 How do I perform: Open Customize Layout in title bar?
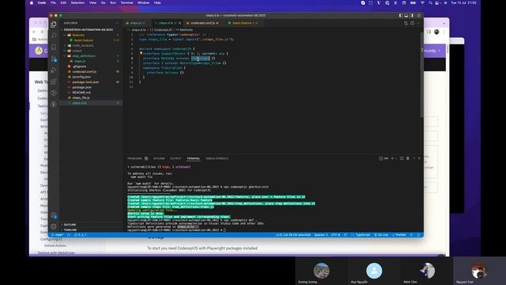pyautogui.click(x=419, y=16)
